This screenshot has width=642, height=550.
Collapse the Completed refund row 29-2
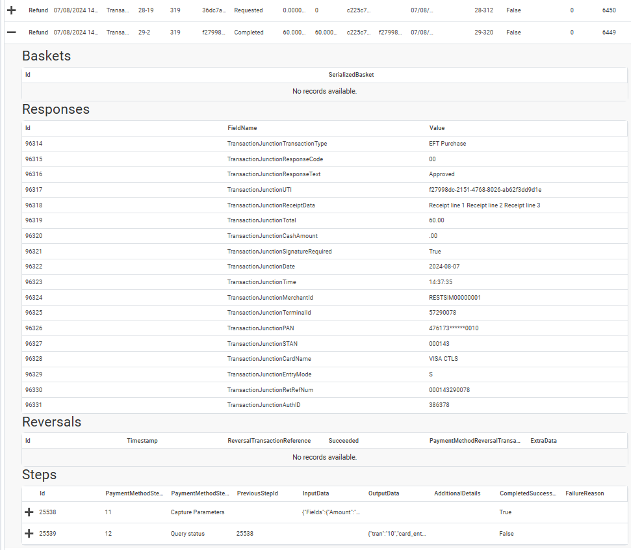[x=12, y=33]
